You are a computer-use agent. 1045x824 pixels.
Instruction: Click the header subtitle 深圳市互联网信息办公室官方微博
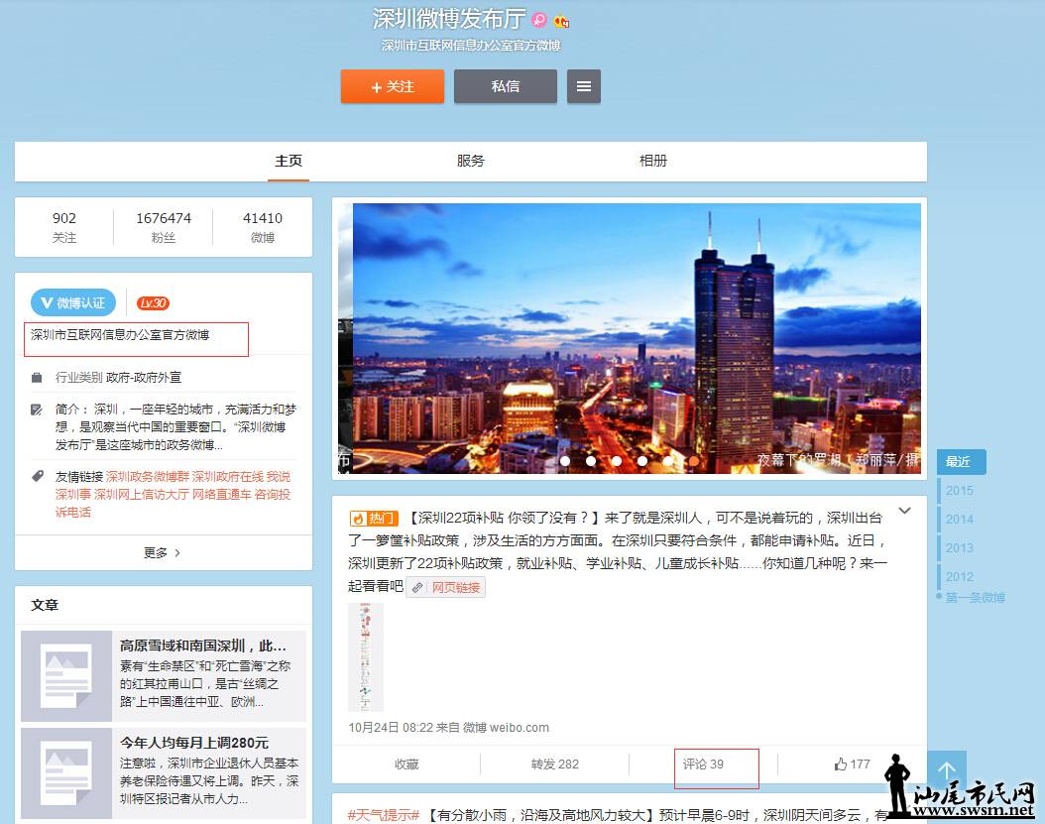point(471,46)
